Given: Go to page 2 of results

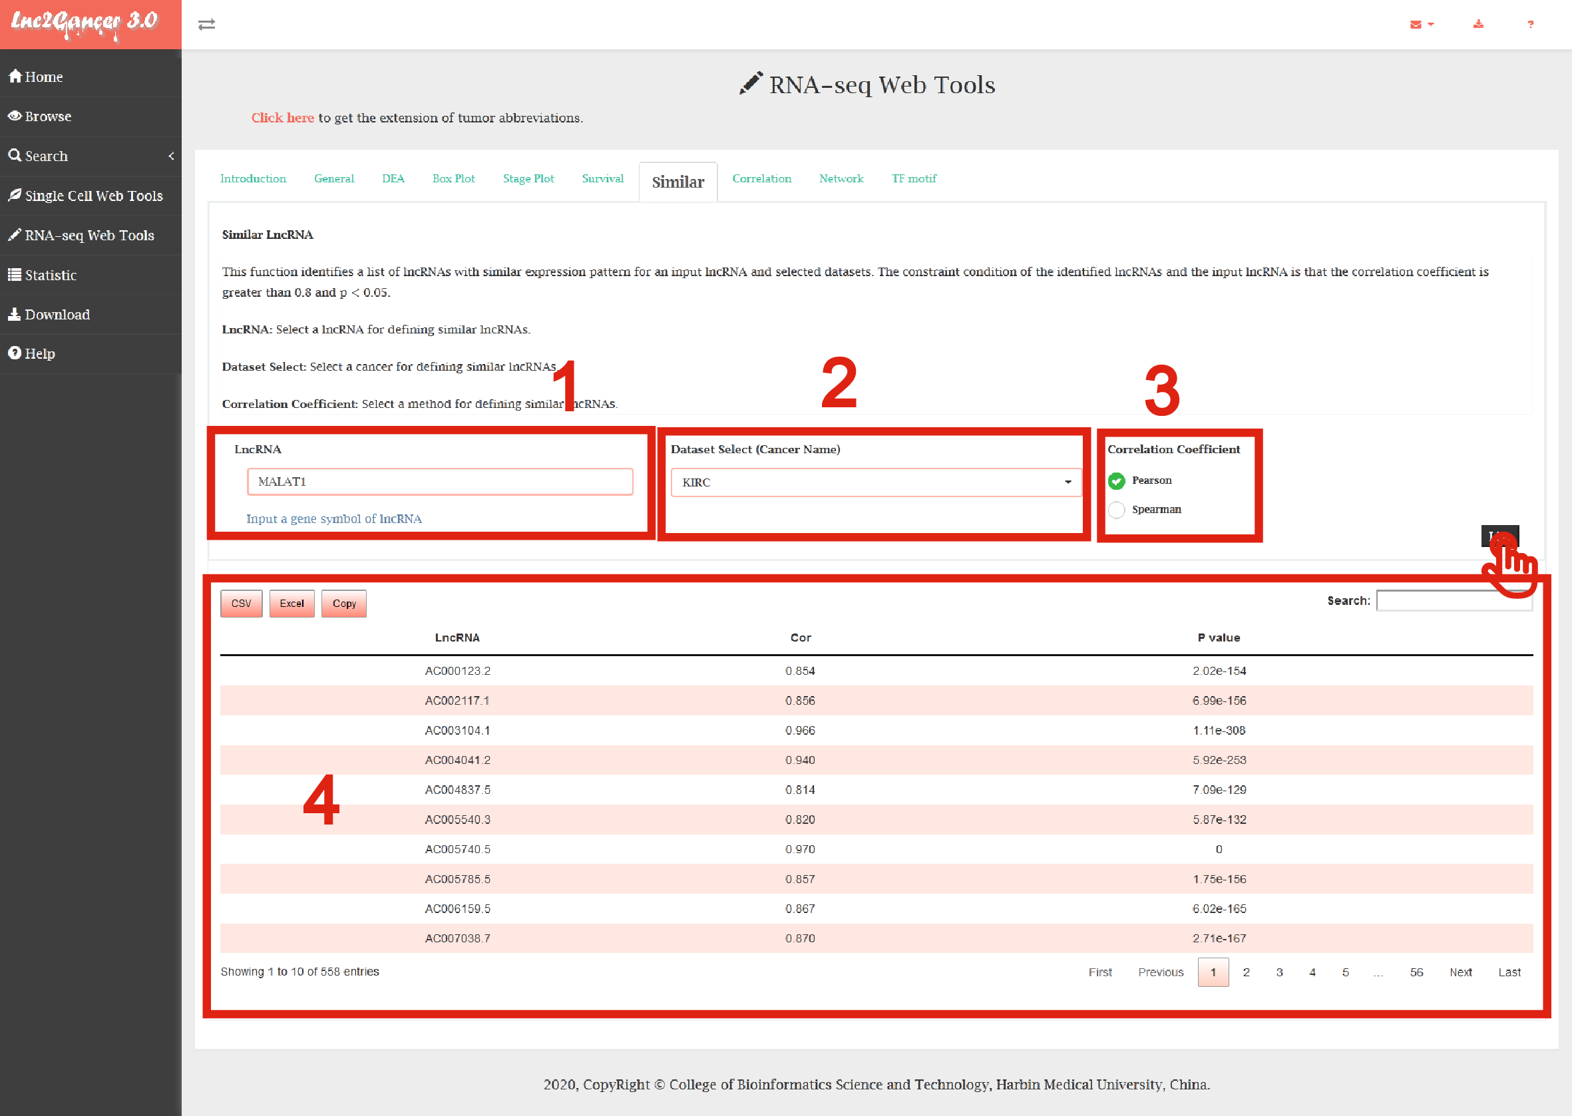Looking at the screenshot, I should pyautogui.click(x=1246, y=972).
